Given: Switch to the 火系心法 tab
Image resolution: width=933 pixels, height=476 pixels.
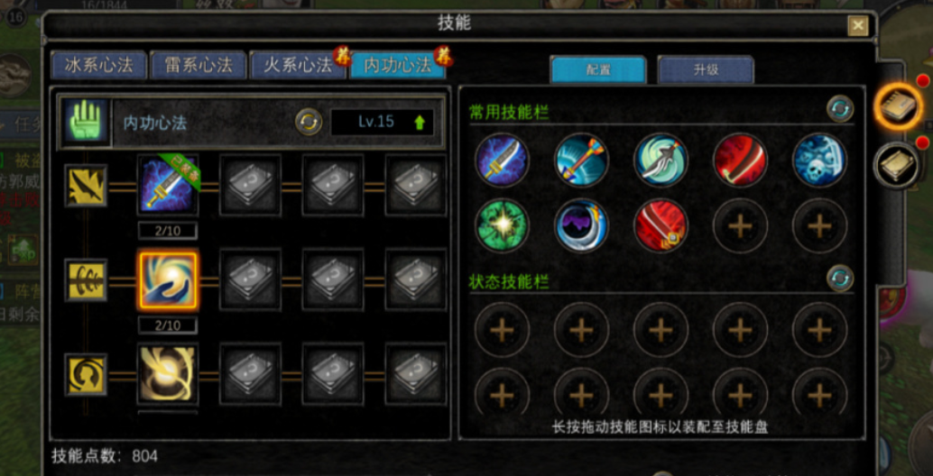Looking at the screenshot, I should pos(298,66).
